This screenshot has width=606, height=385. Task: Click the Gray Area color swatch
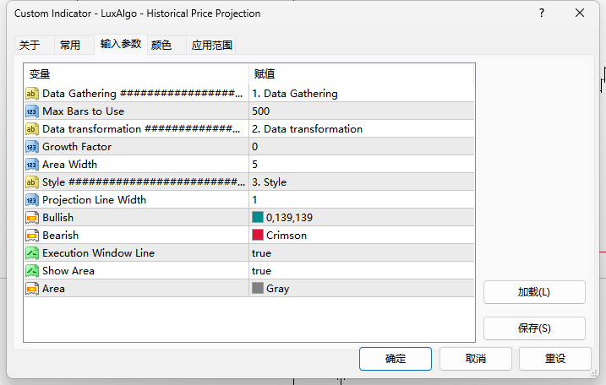(x=258, y=288)
